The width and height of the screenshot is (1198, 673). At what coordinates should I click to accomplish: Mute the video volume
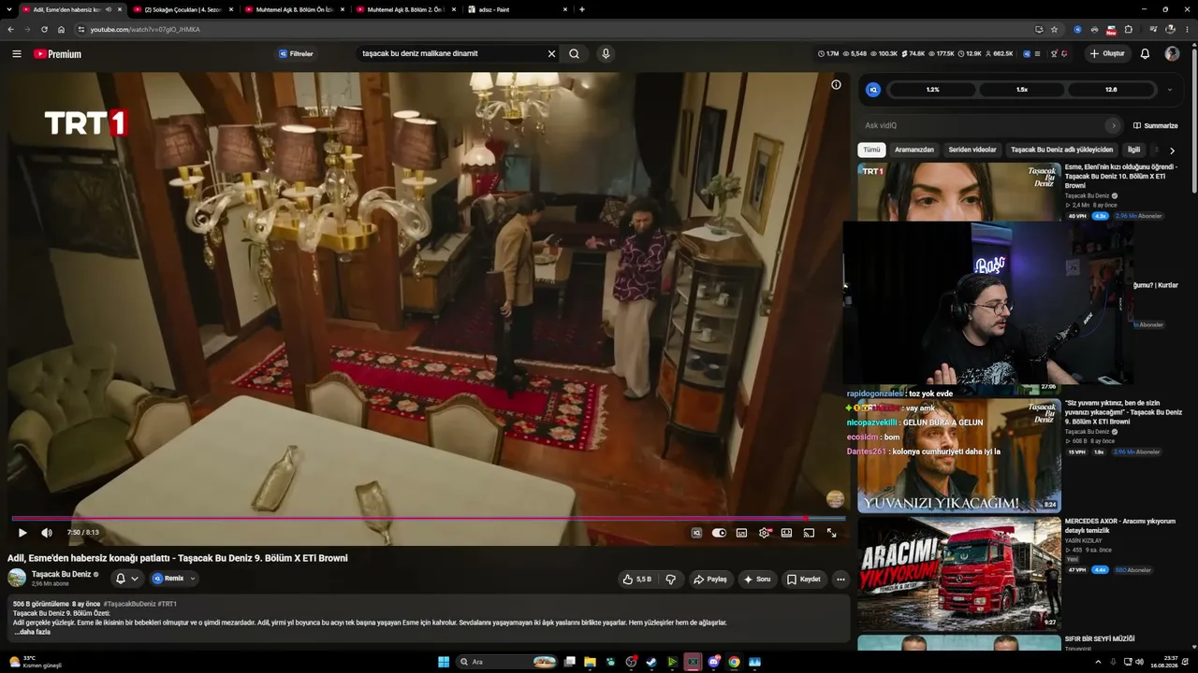[47, 533]
